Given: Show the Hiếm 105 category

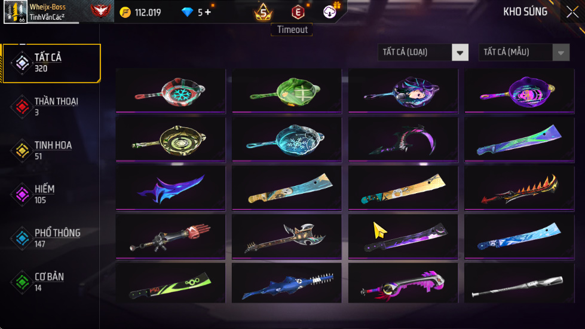Looking at the screenshot, I should coord(51,194).
